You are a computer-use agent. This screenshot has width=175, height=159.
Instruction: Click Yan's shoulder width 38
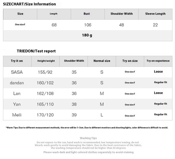74,104
